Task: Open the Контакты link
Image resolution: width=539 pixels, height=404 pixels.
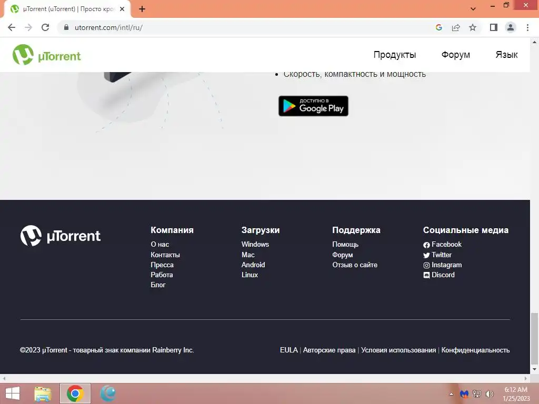Action: [165, 255]
